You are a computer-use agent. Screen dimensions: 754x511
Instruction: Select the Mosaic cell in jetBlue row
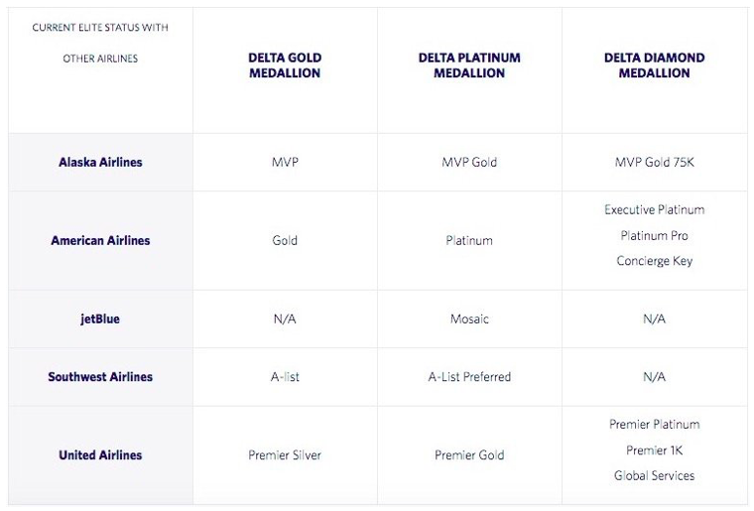click(469, 319)
